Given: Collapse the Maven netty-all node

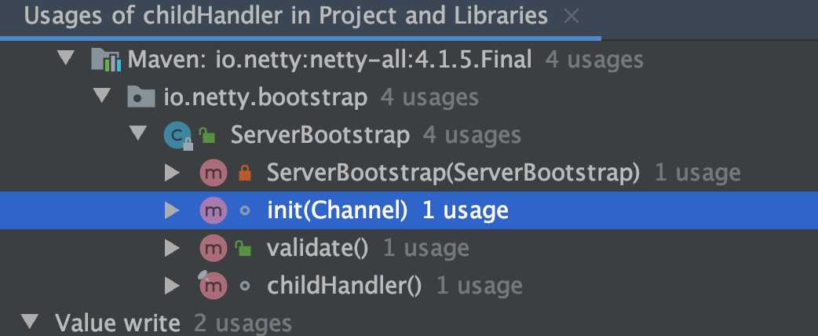Looking at the screenshot, I should [66, 59].
